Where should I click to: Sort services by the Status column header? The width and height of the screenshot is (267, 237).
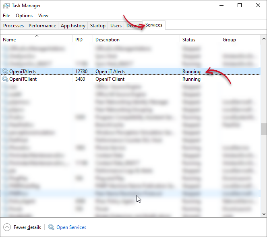189,40
